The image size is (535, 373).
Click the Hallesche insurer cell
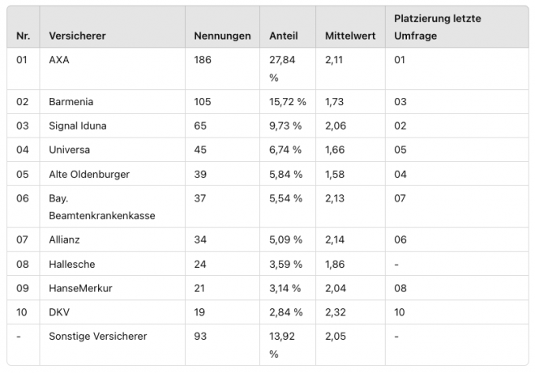(71, 265)
